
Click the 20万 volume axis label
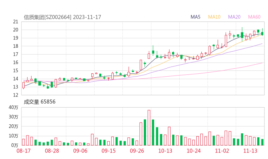point(13,126)
